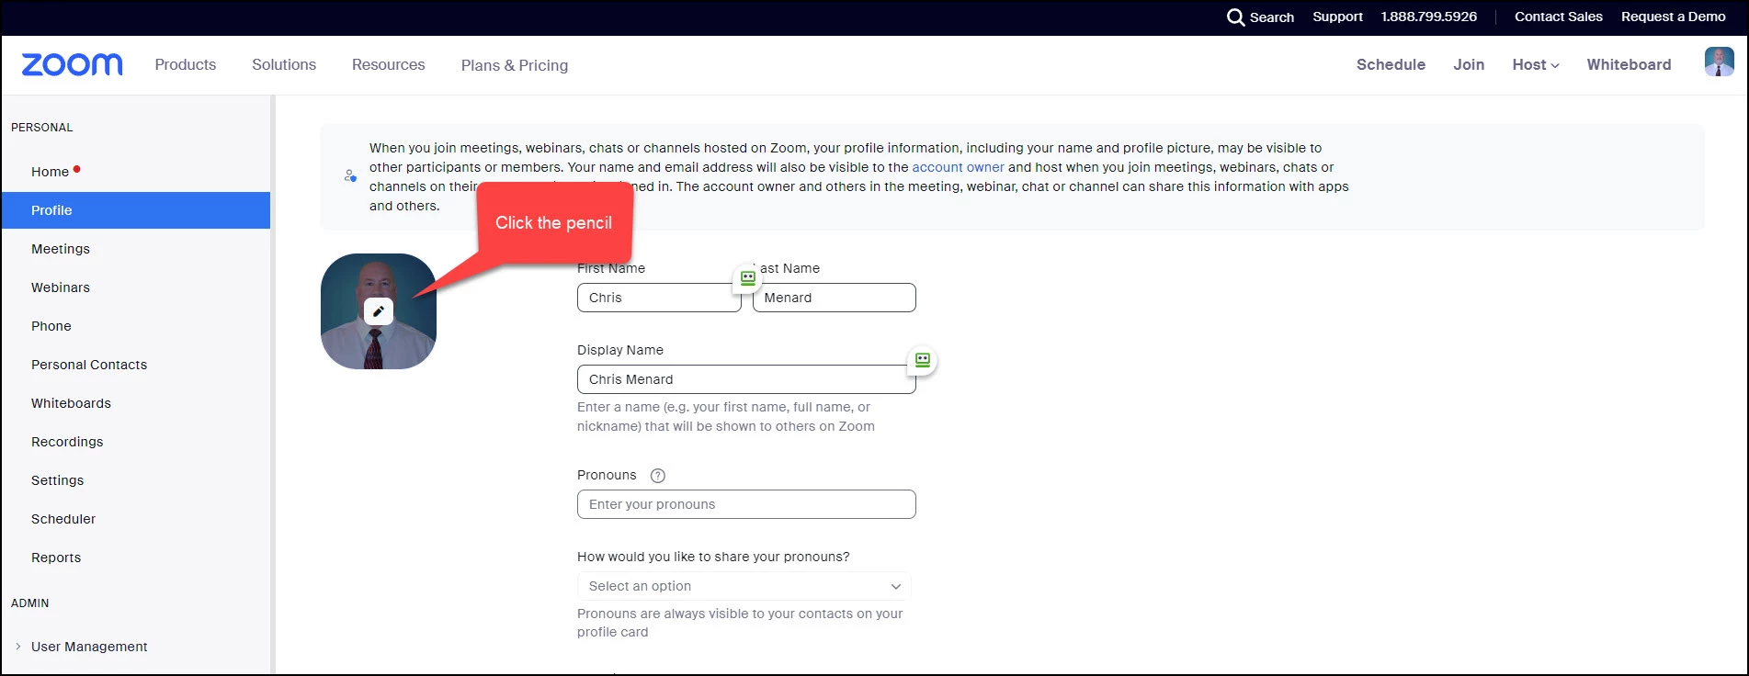Click the Join link
This screenshot has height=676, width=1749.
[1469, 64]
